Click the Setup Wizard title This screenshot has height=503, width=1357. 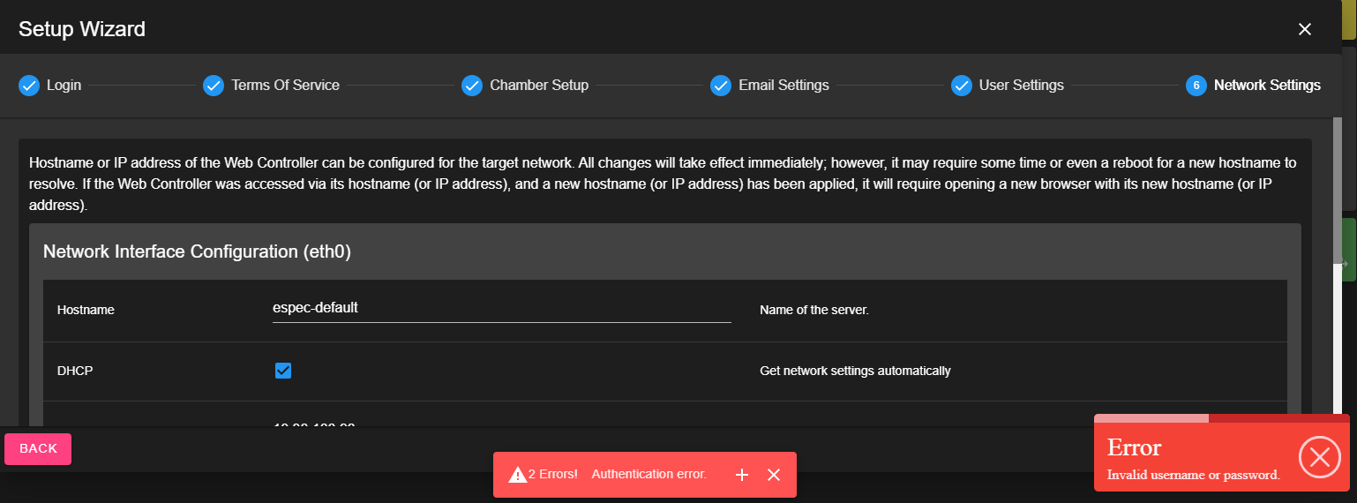tap(82, 29)
